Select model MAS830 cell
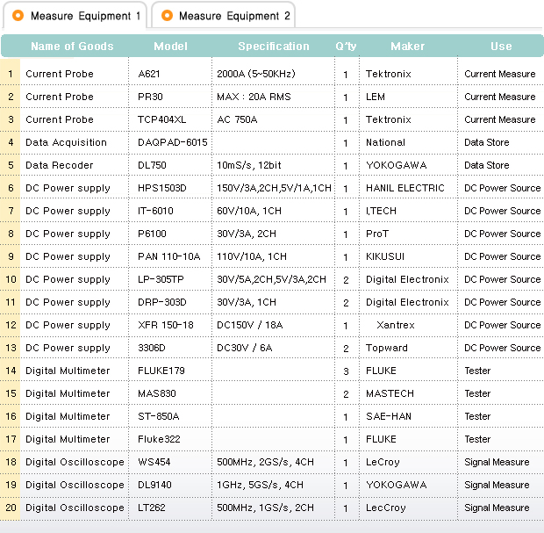 (x=157, y=393)
